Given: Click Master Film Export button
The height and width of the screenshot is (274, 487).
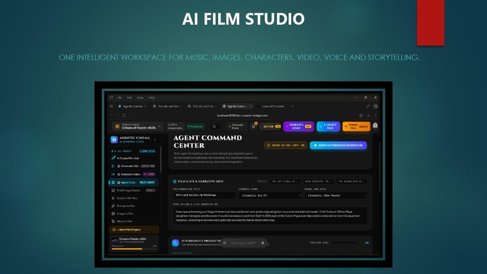Looking at the screenshot, I should tap(356, 126).
